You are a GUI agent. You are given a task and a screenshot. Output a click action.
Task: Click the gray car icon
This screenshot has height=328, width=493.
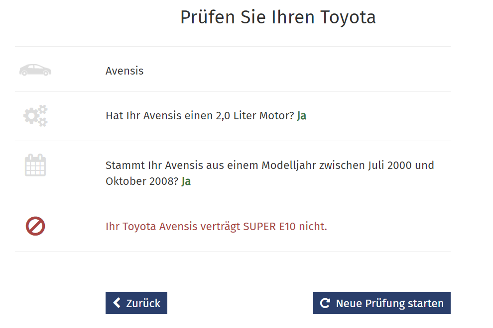click(x=35, y=70)
